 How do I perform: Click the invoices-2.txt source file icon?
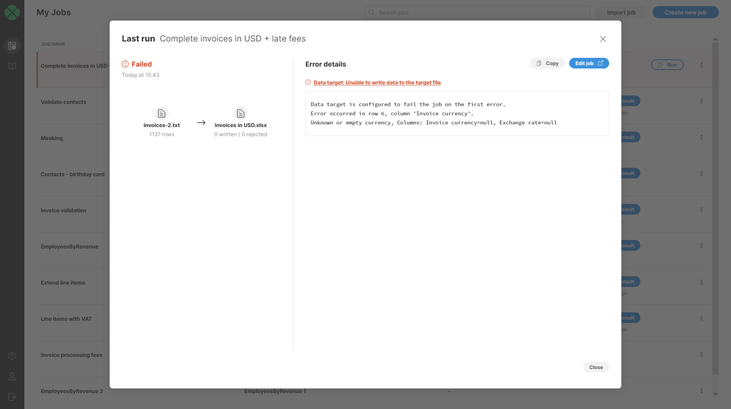click(161, 113)
